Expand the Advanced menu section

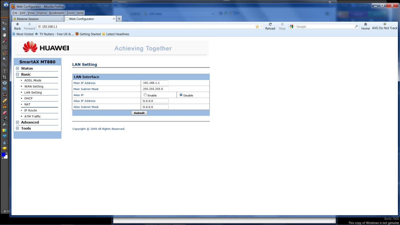(x=17, y=122)
